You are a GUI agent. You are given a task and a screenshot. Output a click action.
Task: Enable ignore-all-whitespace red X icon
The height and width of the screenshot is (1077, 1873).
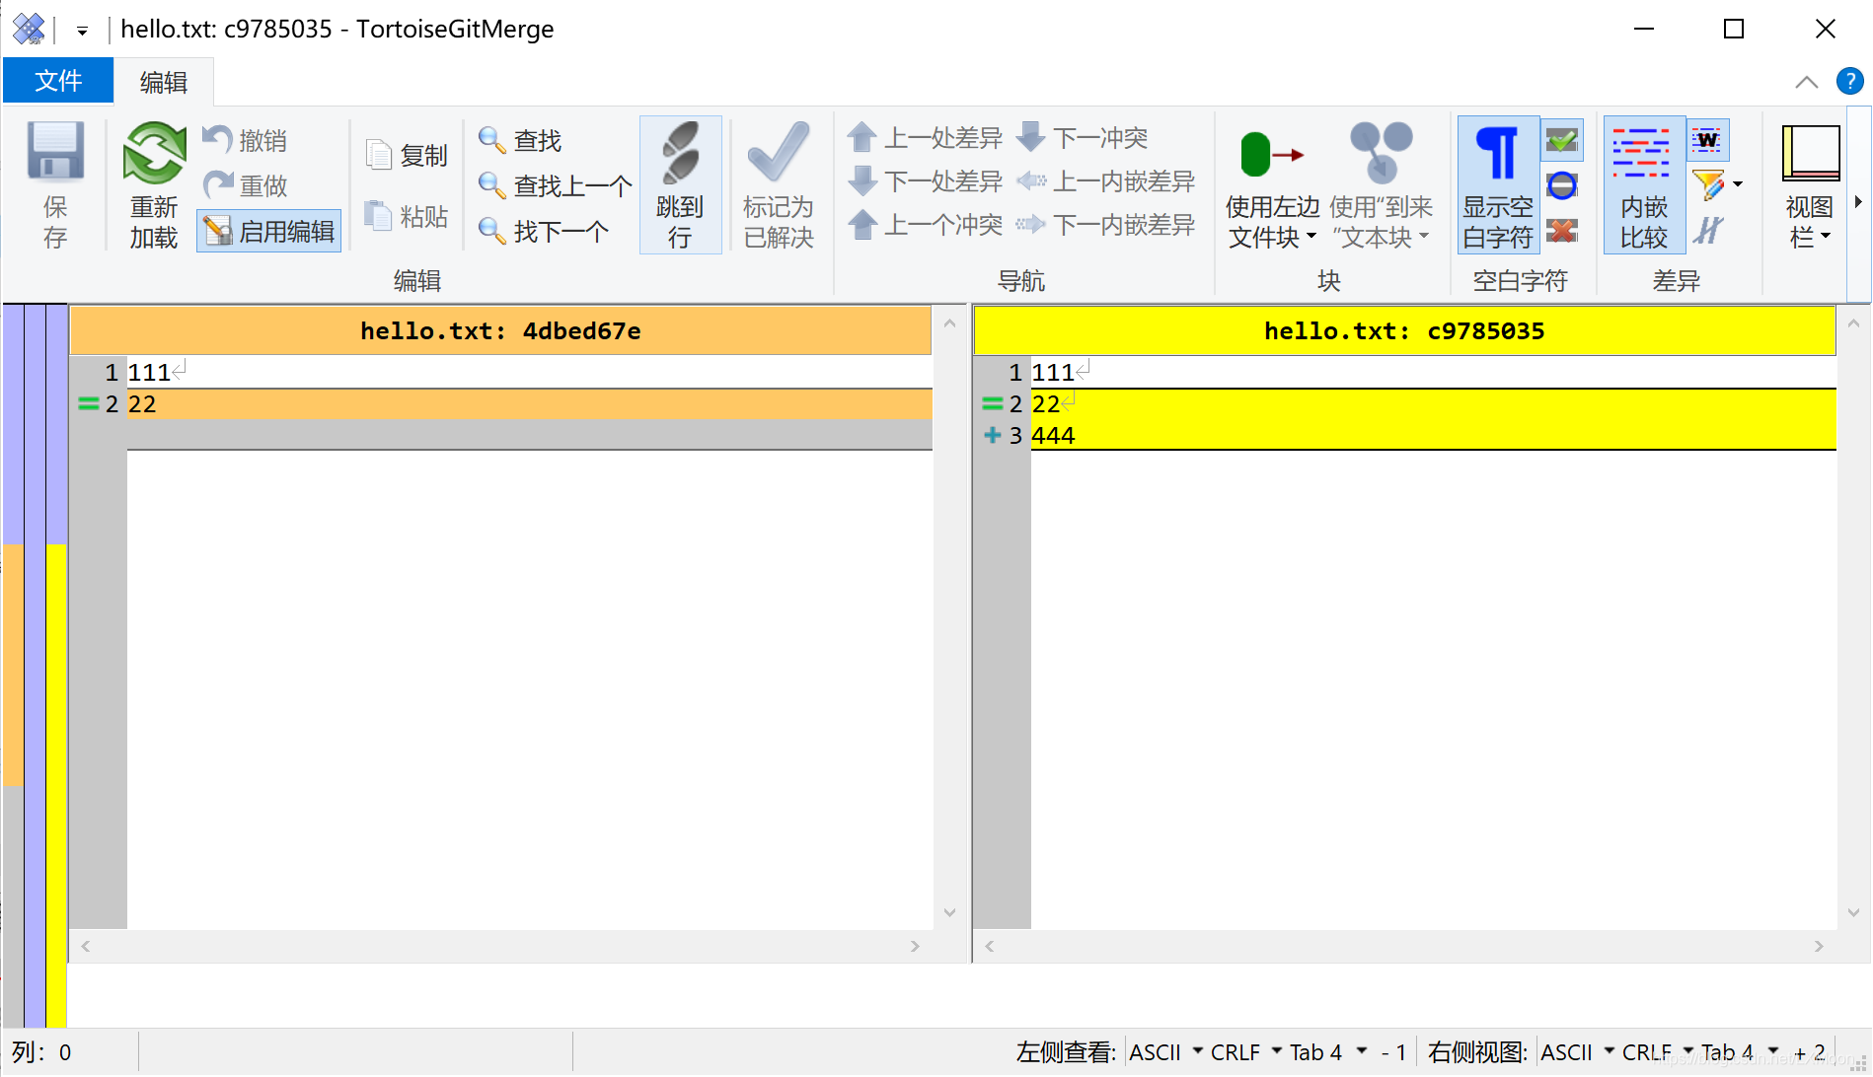point(1562,231)
